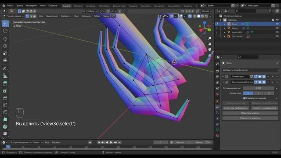Toggle symmetry X axis button
Image resolution: width=281 pixels, height=158 pixels.
tap(248, 93)
